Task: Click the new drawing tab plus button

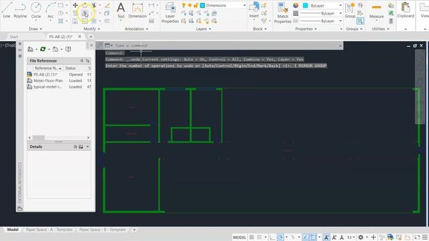Action: [x=91, y=37]
